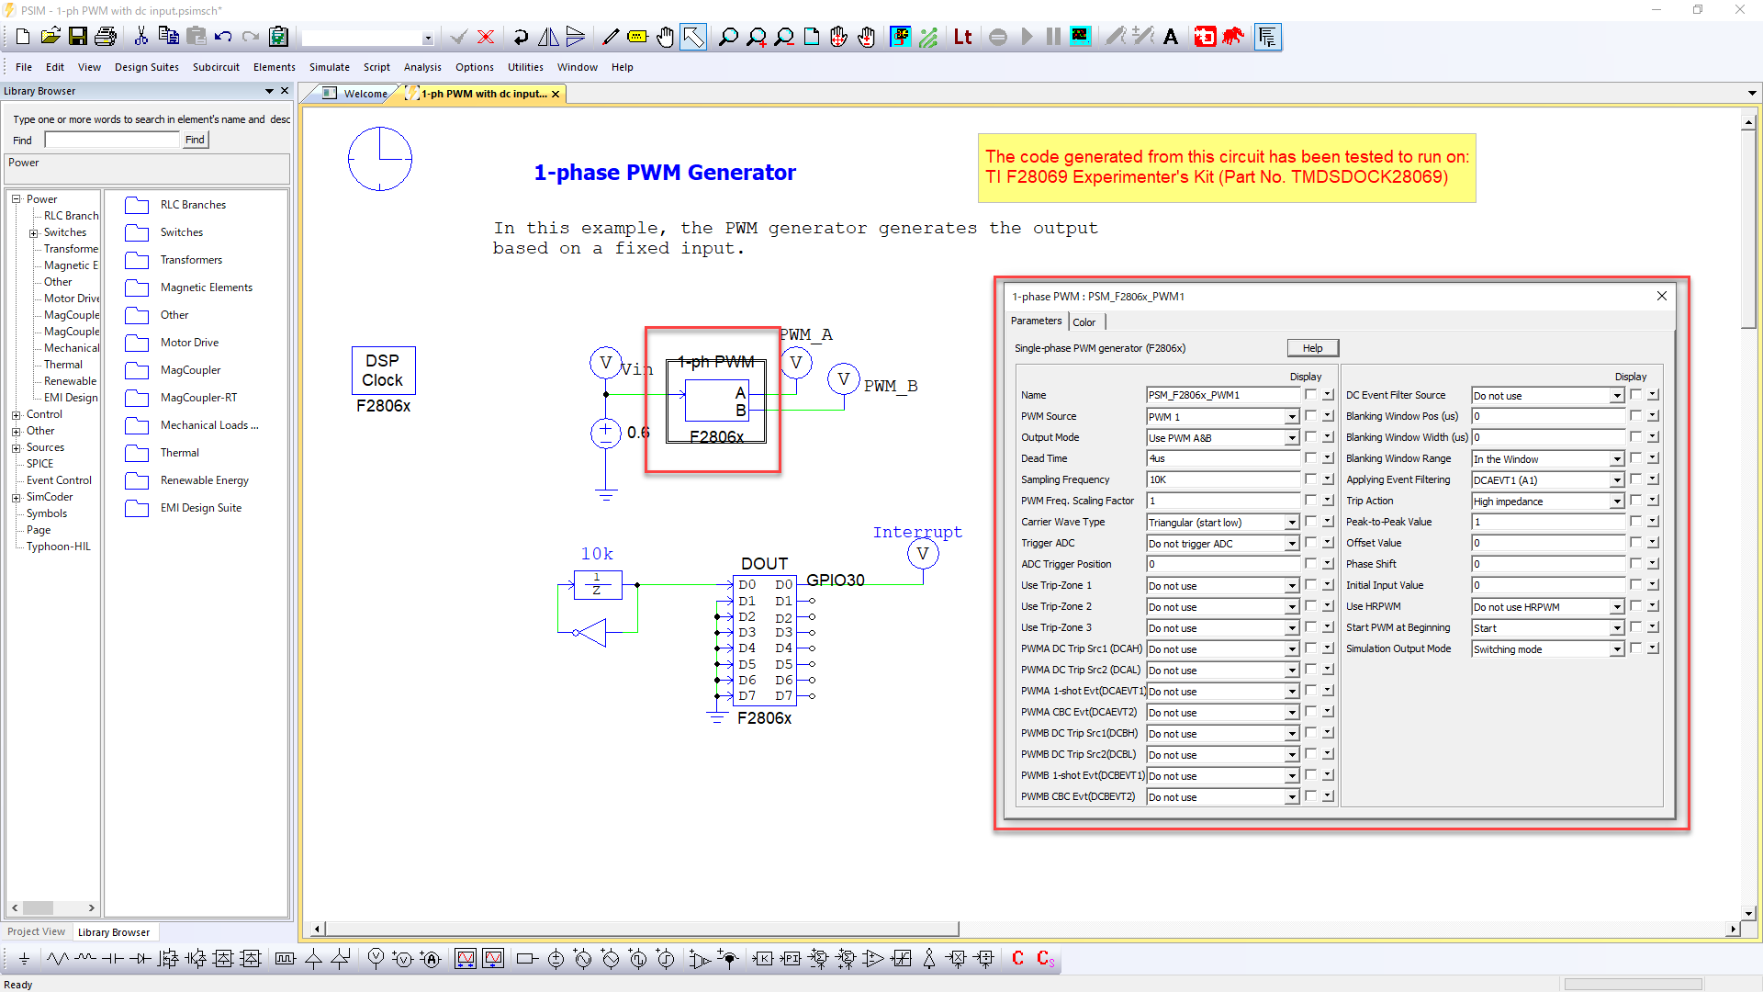Run the simulation with the play icon
The height and width of the screenshot is (992, 1763).
pyautogui.click(x=1027, y=37)
